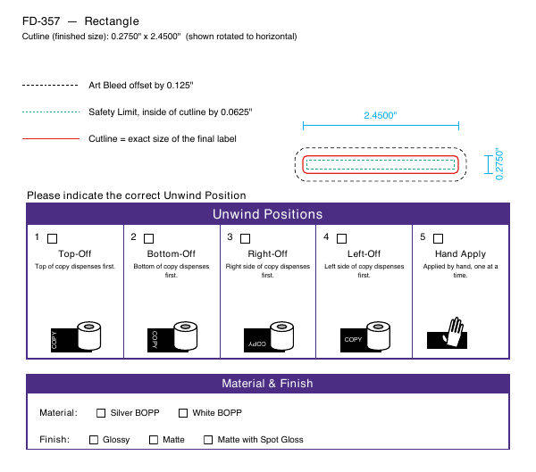Screen dimensions: 536x472
Task: Click the red cutline legend line sample
Action: pos(51,138)
